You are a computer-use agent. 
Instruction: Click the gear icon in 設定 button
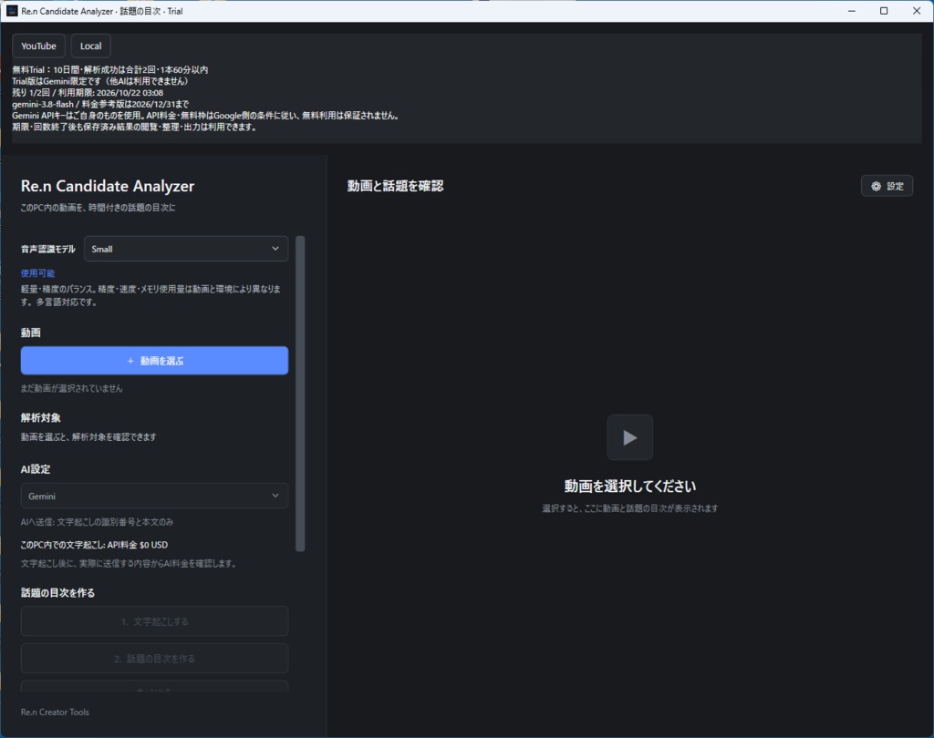[x=877, y=186]
